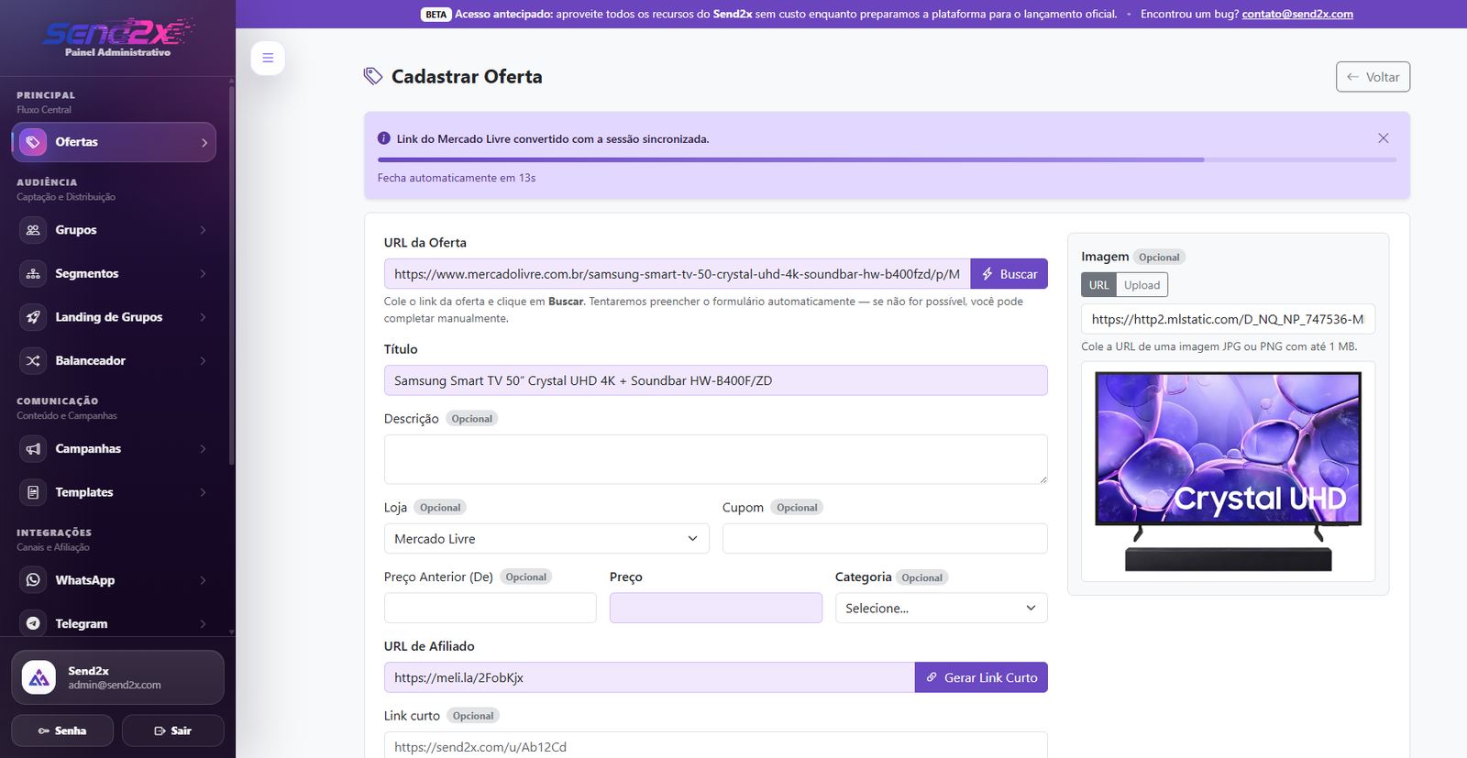Viewport: 1467px width, 758px height.
Task: Expand the Grupos submenu chevron
Action: pyautogui.click(x=203, y=230)
